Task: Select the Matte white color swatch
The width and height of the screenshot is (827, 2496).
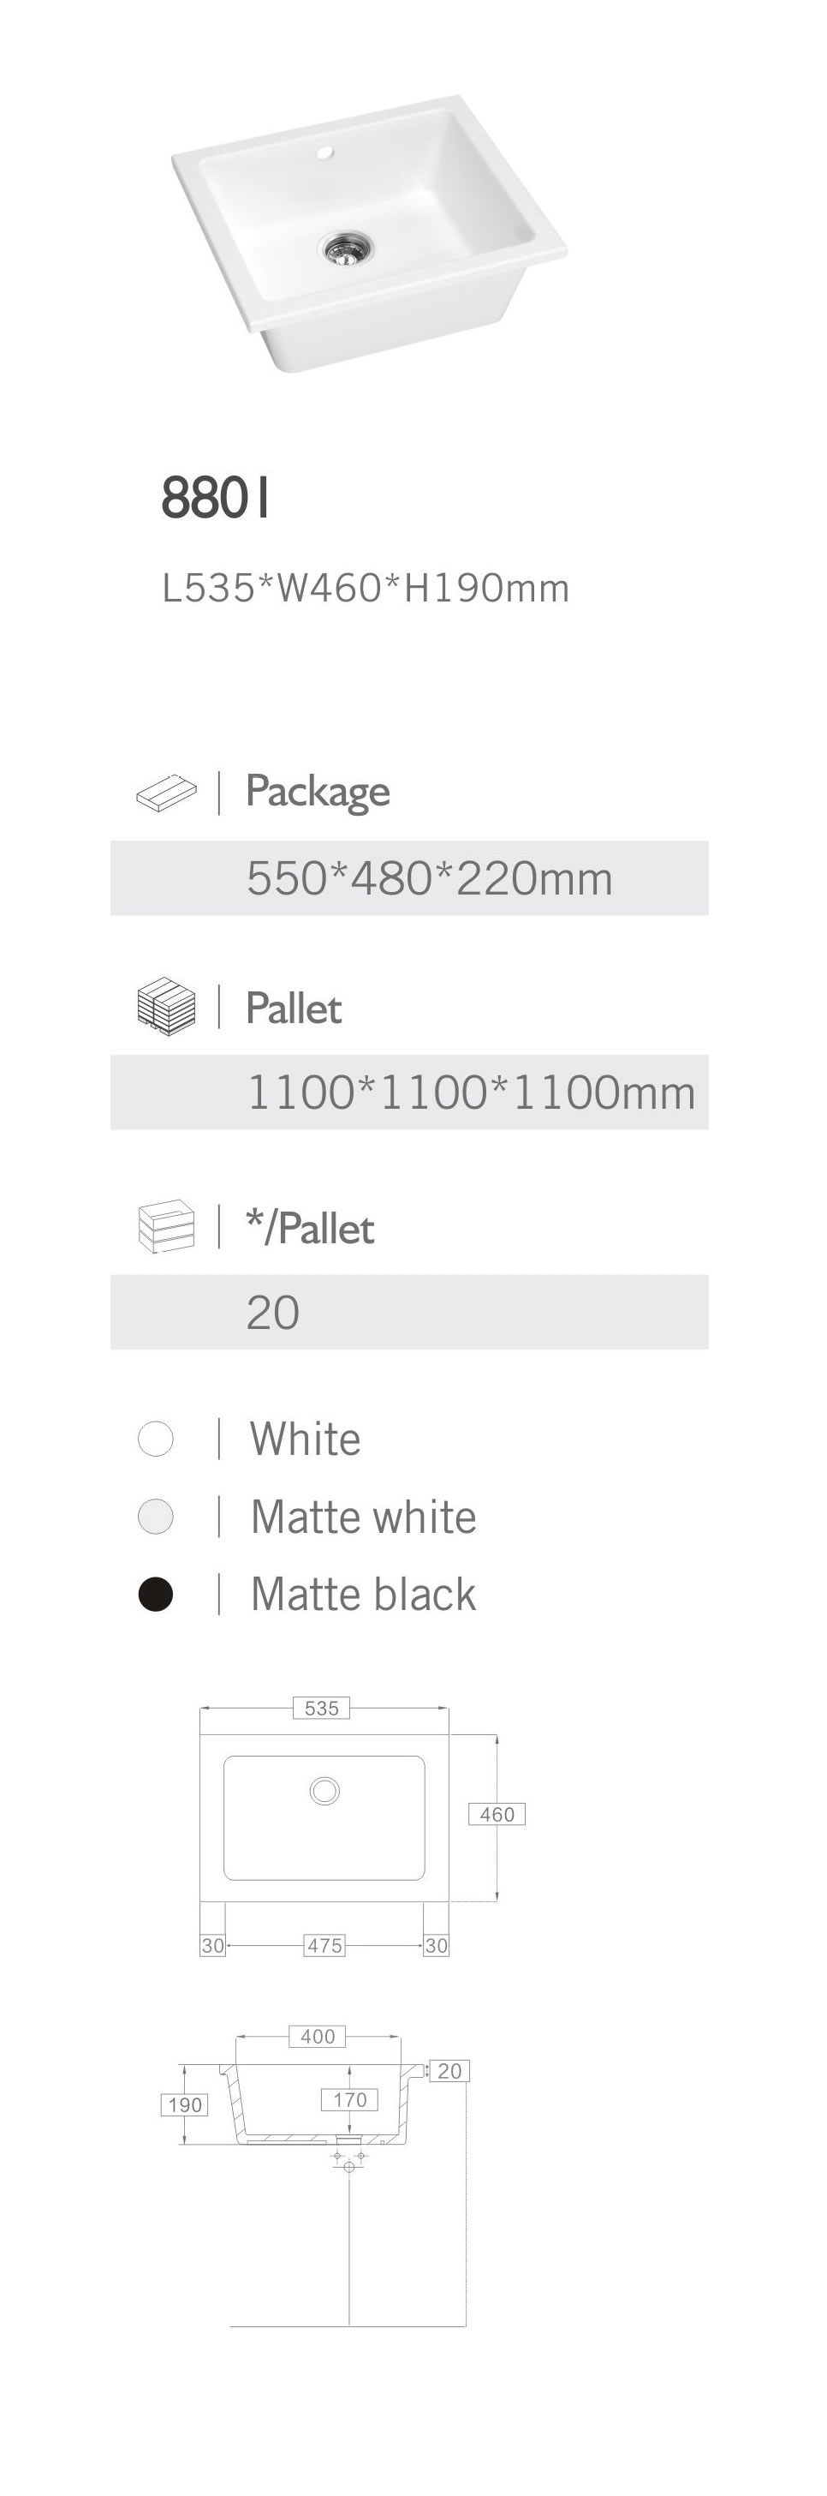Action: [156, 1517]
